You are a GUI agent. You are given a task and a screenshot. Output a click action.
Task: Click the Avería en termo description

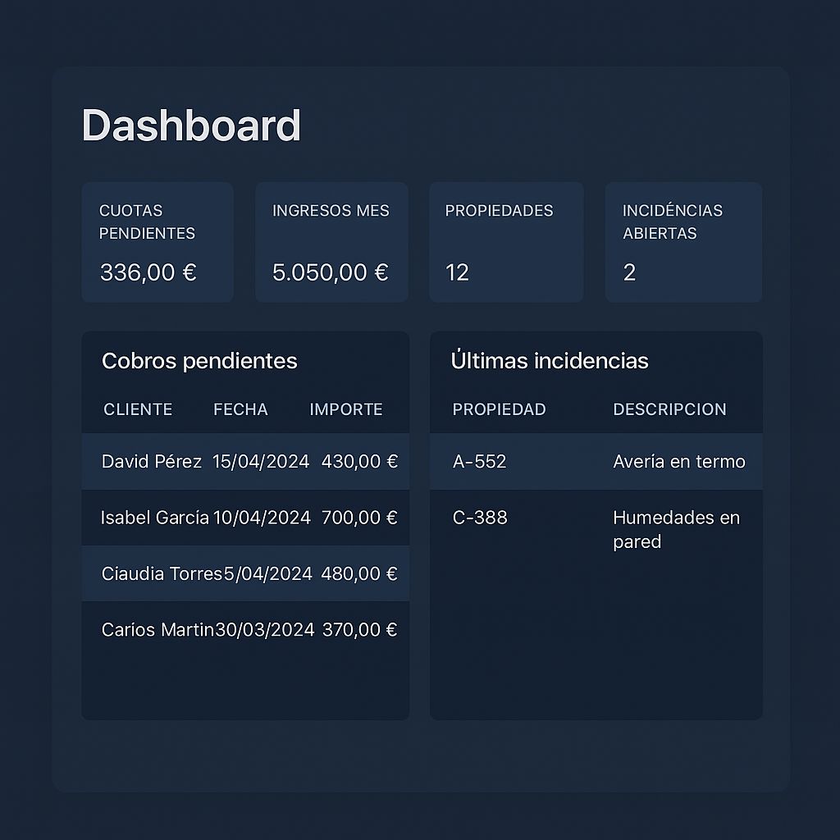click(x=678, y=462)
